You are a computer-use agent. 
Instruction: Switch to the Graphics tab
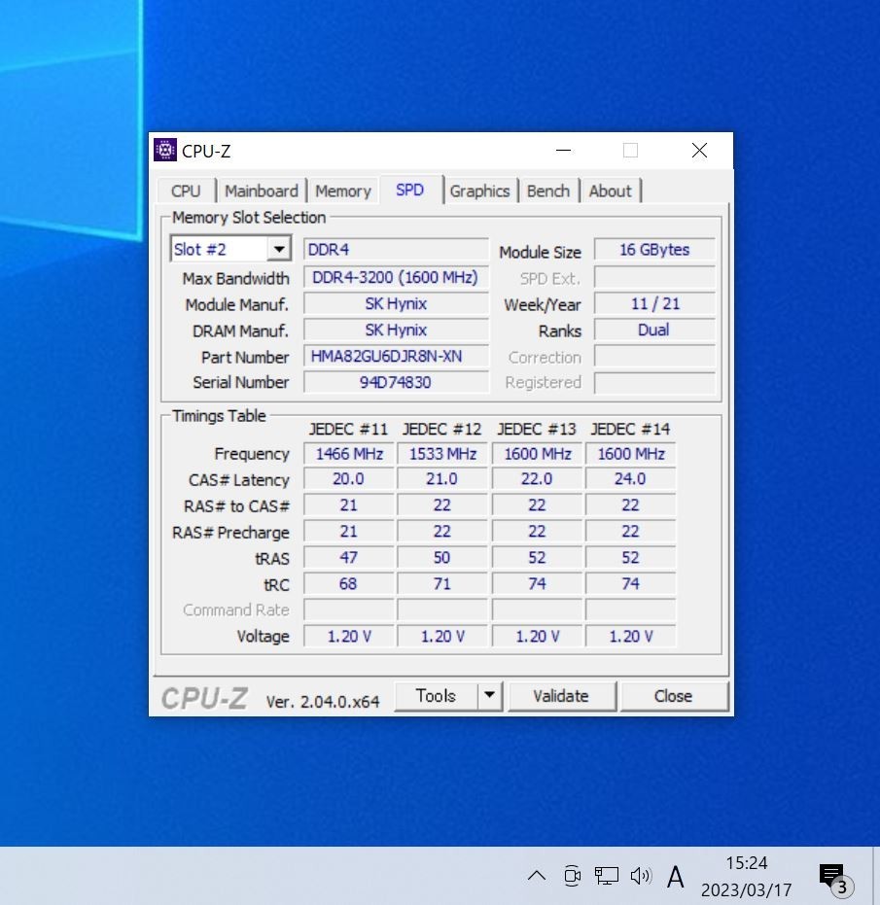[x=479, y=191]
